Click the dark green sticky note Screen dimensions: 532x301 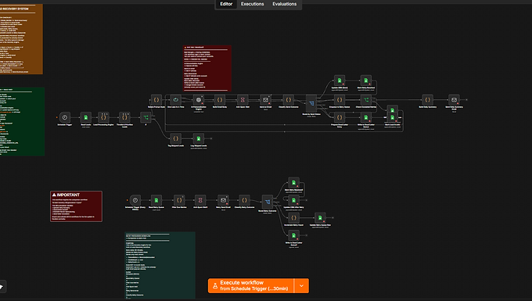(22, 122)
